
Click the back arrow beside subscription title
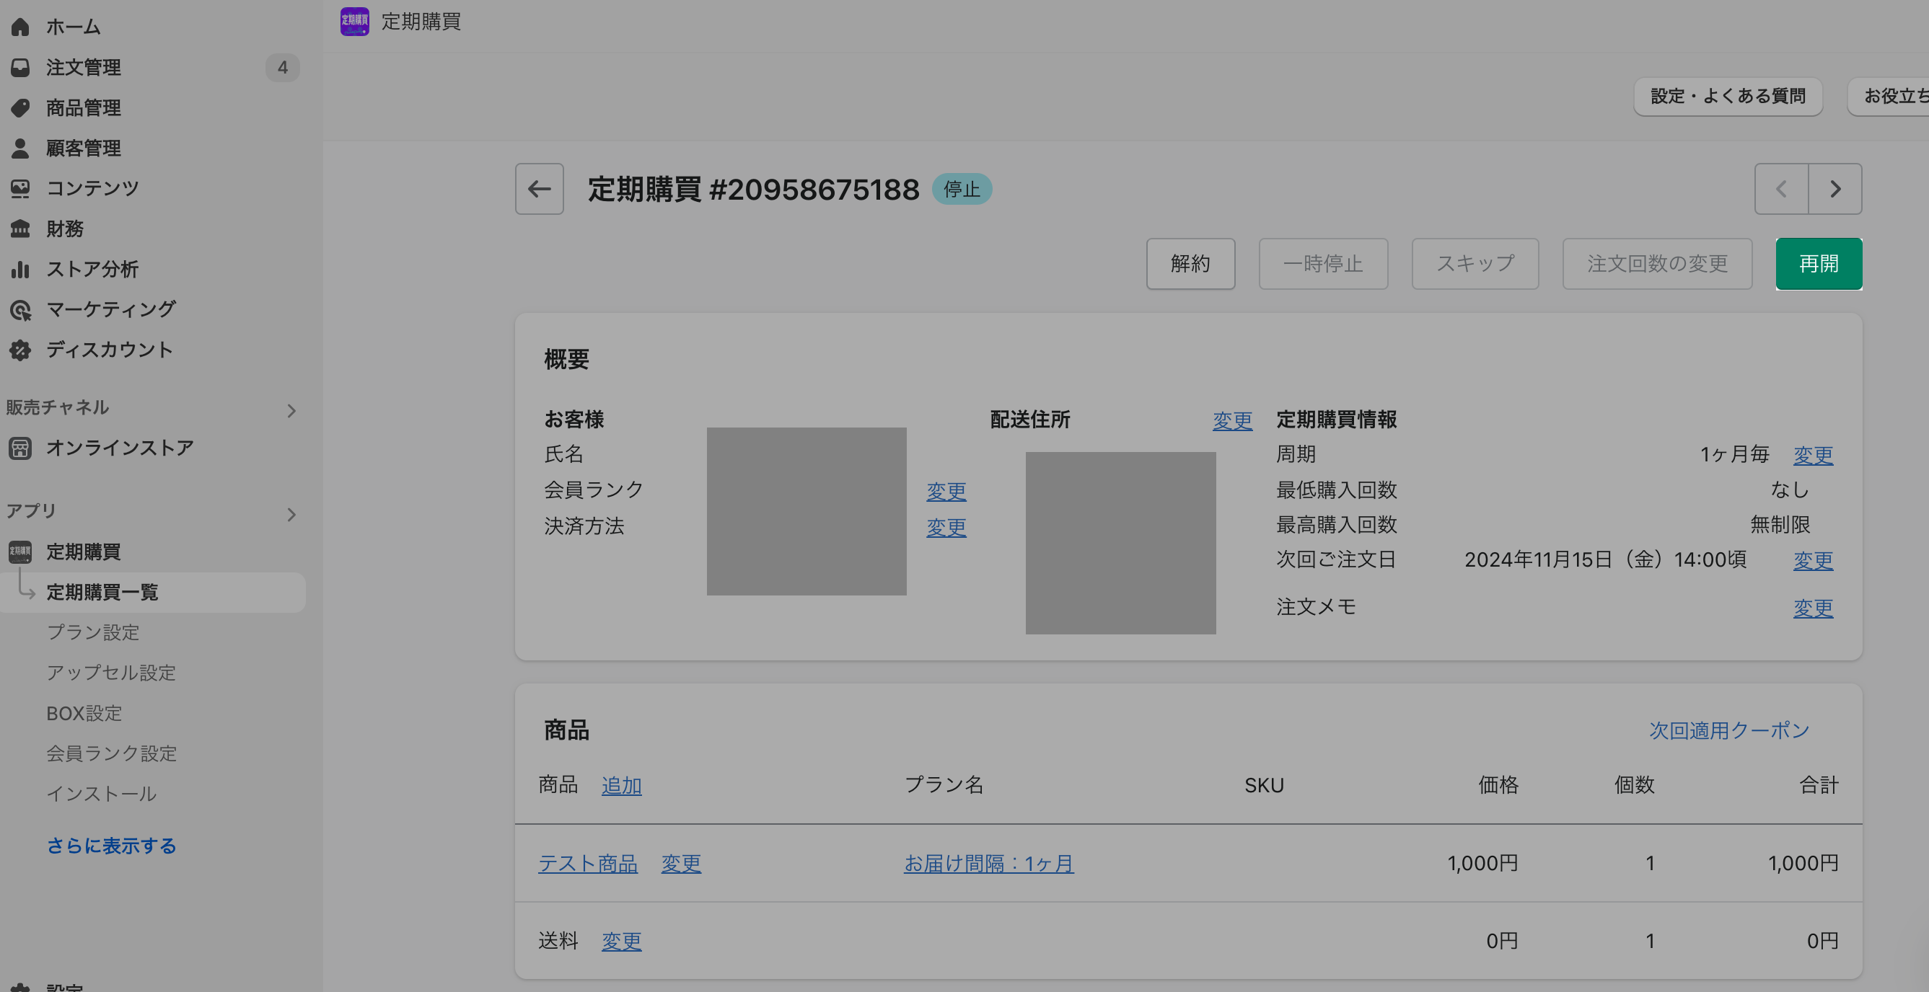[x=539, y=190]
